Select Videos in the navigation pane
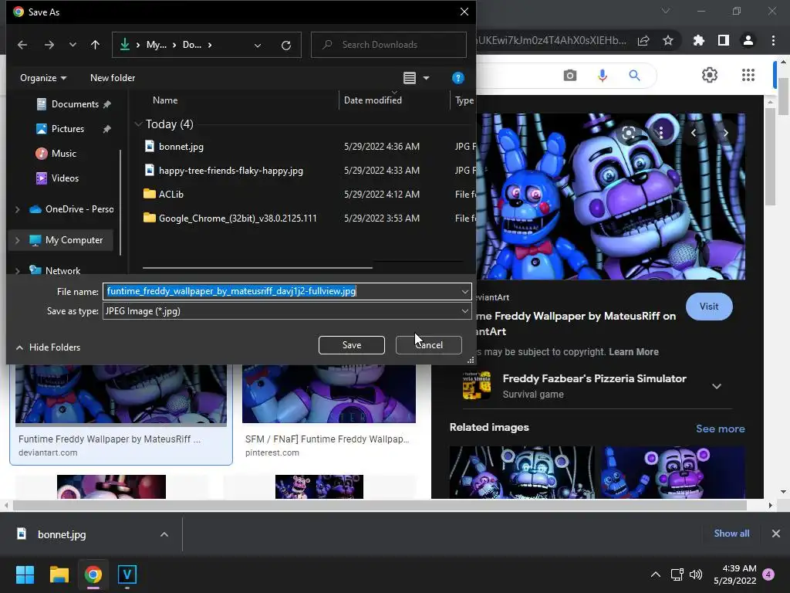Screen dimensions: 790x593 click(x=65, y=178)
